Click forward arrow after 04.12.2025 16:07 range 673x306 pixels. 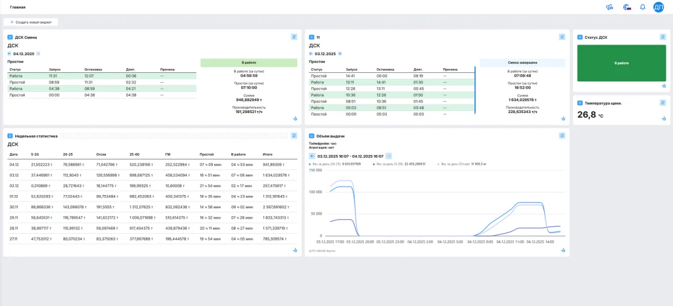388,156
